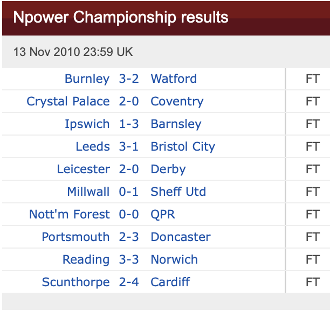This screenshot has width=330, height=311.
Task: Select the Crystal Palace link
Action: pos(68,102)
